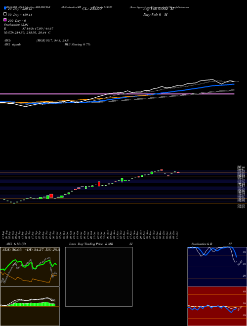Image resolution: width=247 pixels, height=326 pixels.
Task: Select the '200 Day = 0' label
Action: (17, 21)
